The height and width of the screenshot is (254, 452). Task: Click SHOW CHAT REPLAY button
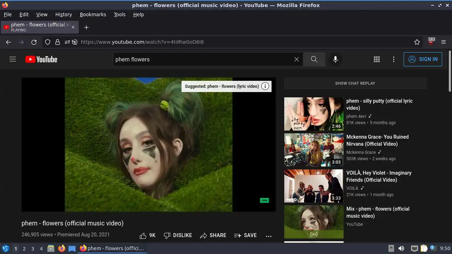click(355, 83)
